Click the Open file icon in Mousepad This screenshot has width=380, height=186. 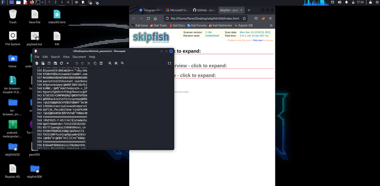click(43, 63)
